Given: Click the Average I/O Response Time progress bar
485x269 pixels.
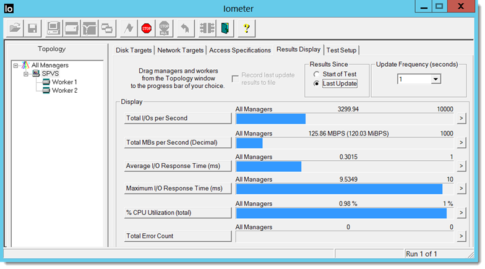Looking at the screenshot, I should [x=345, y=166].
